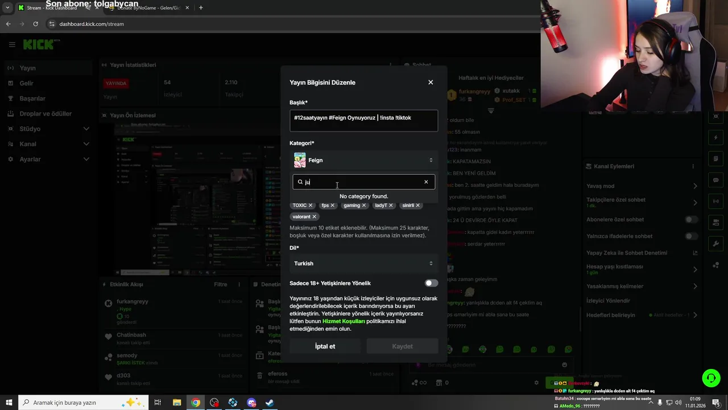Screen dimensions: 728x410
Task: Click the chat bubble right-rail icon
Action: pos(716,180)
